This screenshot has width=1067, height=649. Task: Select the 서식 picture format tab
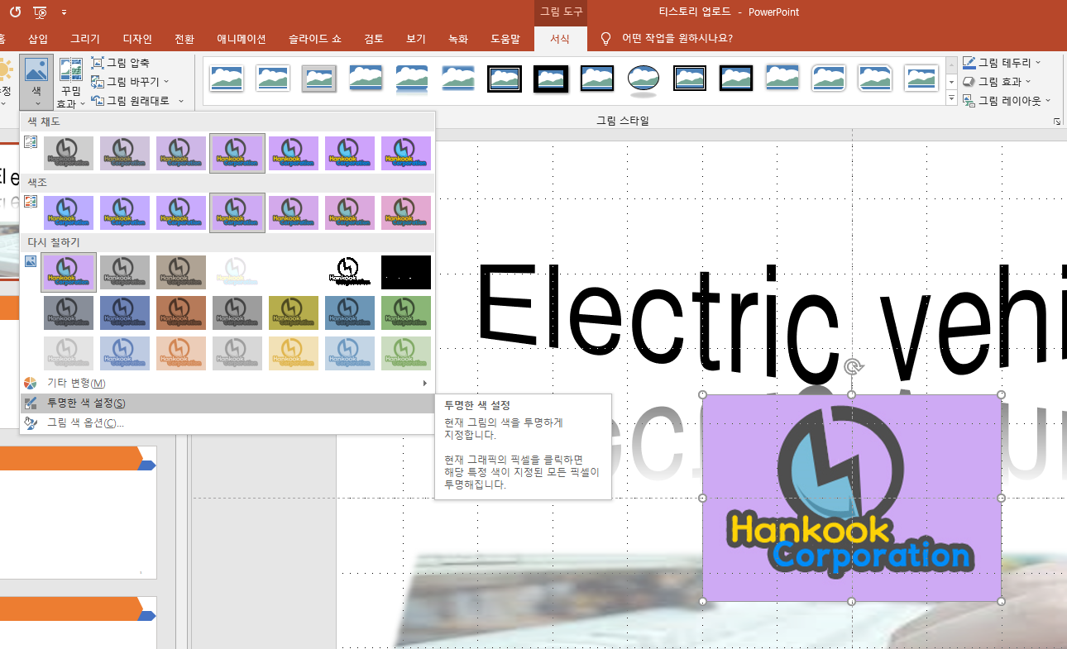pos(560,39)
